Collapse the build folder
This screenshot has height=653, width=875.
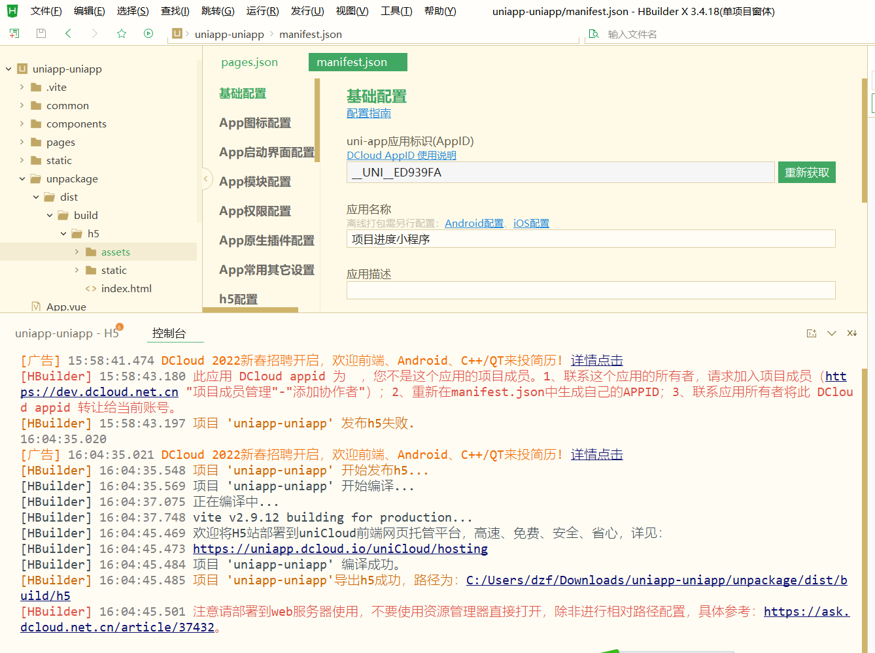pyautogui.click(x=50, y=215)
